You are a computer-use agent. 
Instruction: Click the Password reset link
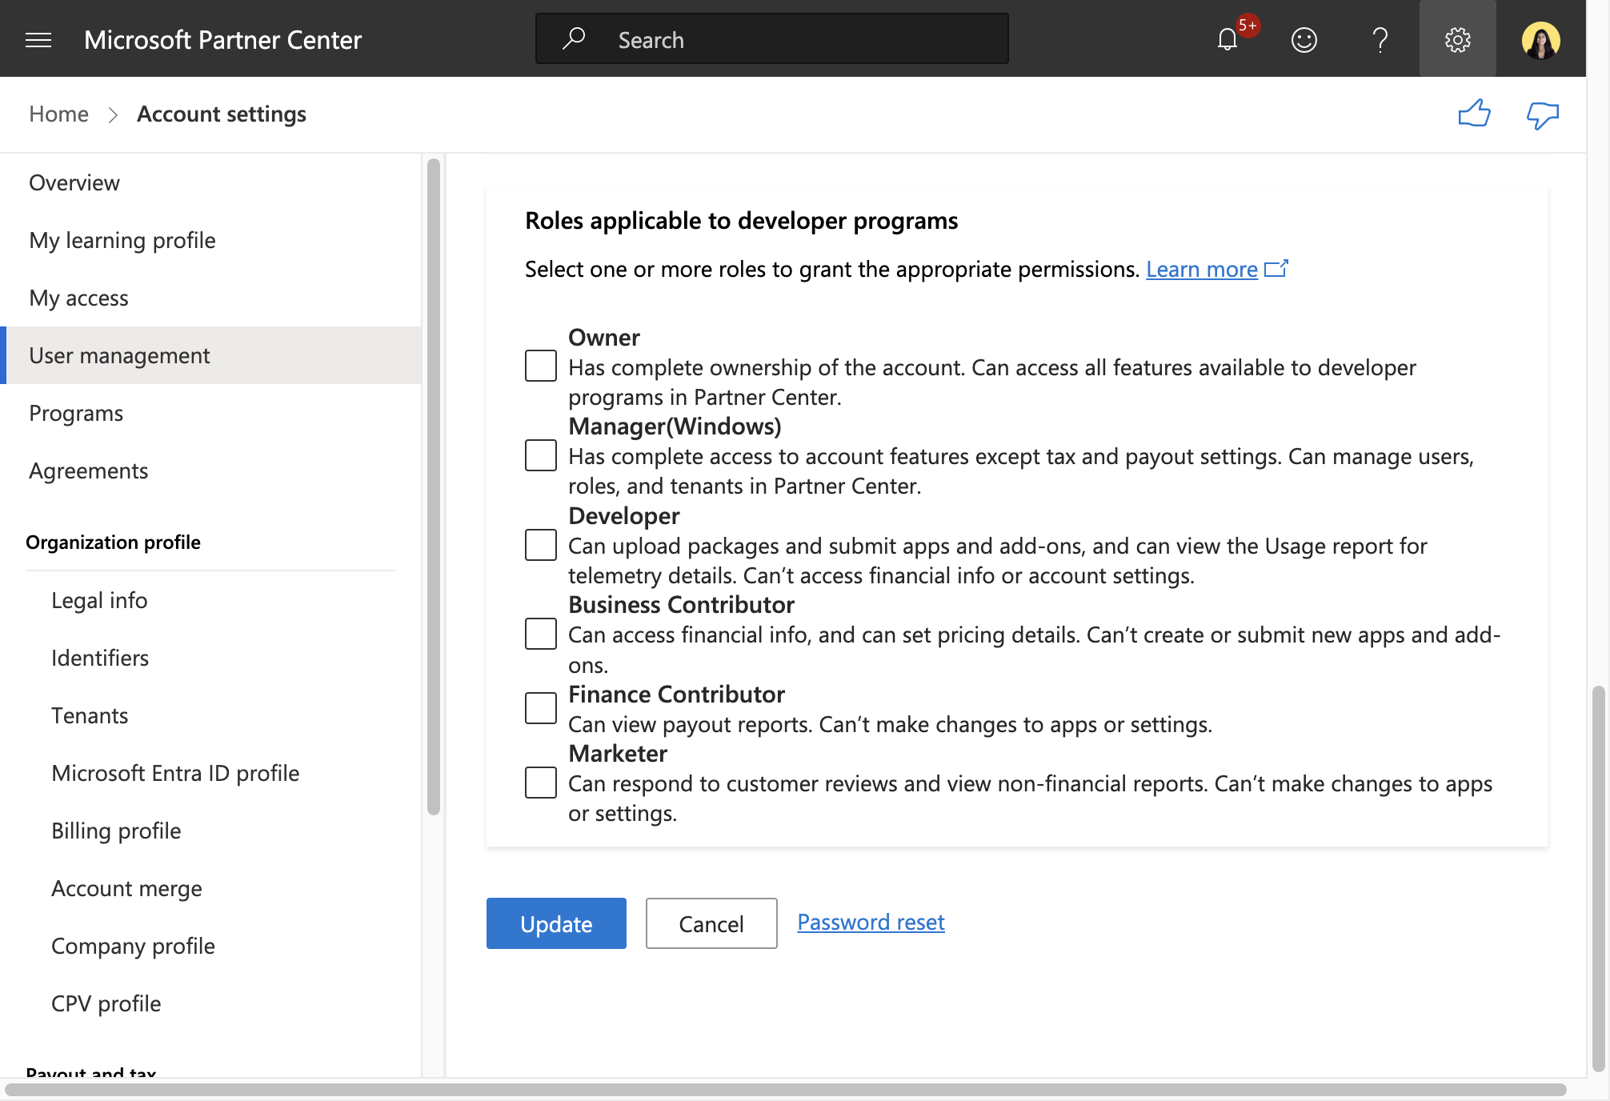(x=871, y=922)
